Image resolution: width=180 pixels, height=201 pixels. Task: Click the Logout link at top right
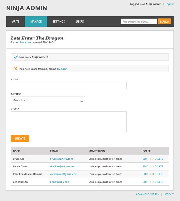[169, 4]
